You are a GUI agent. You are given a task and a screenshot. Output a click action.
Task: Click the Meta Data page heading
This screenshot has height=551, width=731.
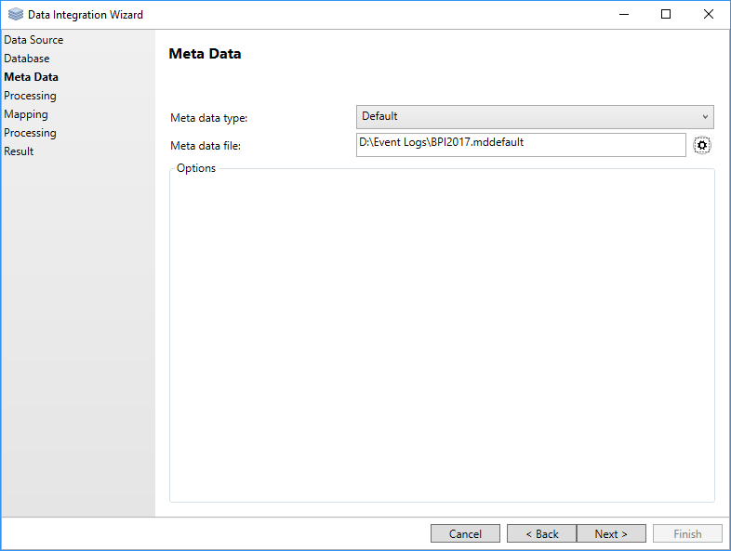(205, 54)
